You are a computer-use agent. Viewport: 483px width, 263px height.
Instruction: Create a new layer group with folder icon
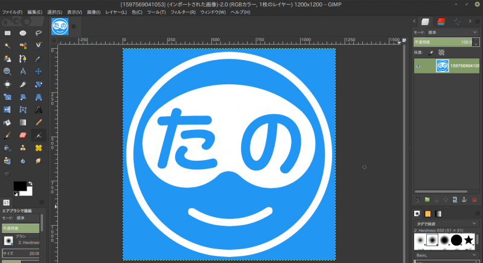click(x=427, y=199)
